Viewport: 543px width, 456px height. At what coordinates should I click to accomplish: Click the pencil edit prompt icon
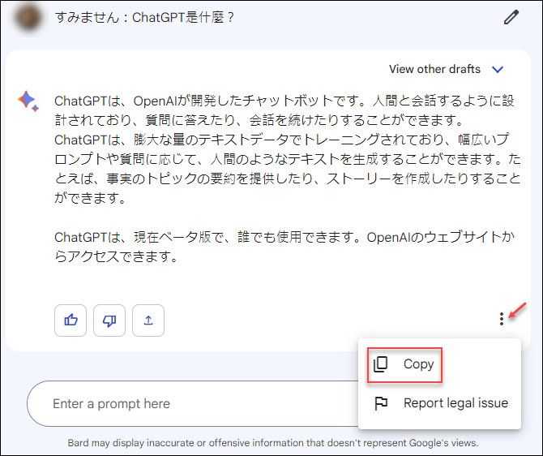click(x=511, y=17)
